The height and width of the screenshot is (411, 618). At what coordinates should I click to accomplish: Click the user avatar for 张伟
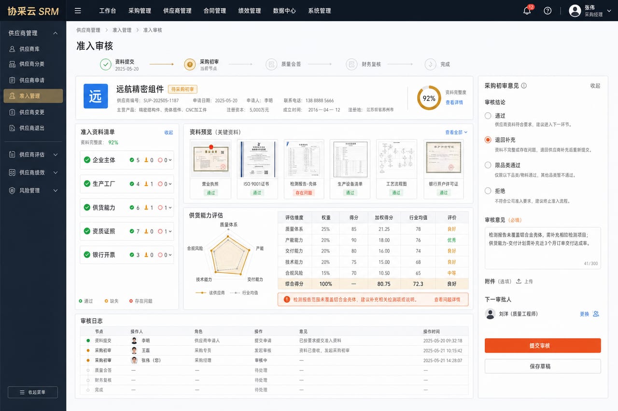tap(575, 11)
